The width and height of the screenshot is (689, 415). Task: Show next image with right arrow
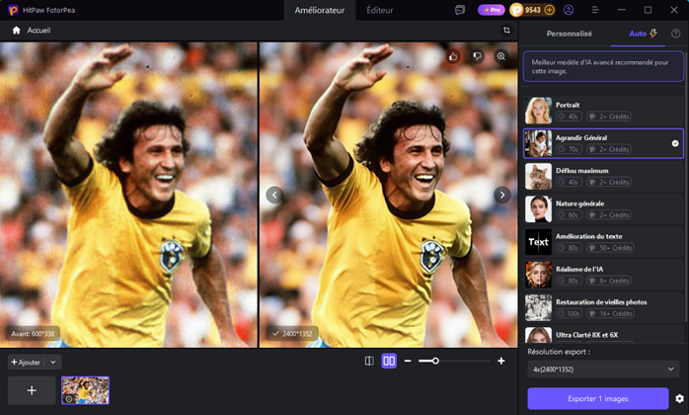(502, 195)
